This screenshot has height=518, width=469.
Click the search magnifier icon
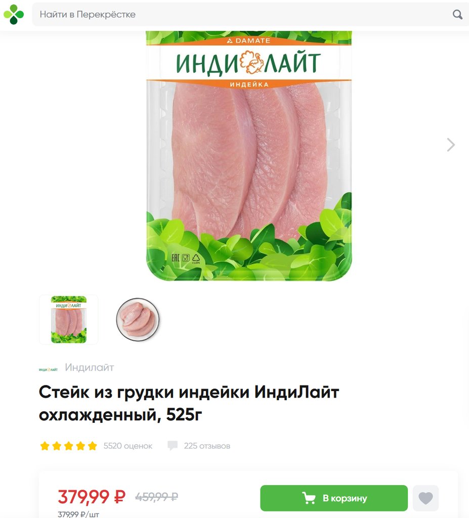click(457, 14)
